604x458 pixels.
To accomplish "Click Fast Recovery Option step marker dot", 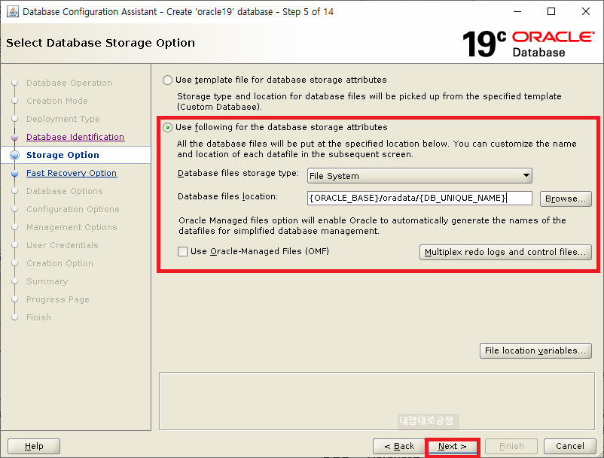I will [x=14, y=174].
